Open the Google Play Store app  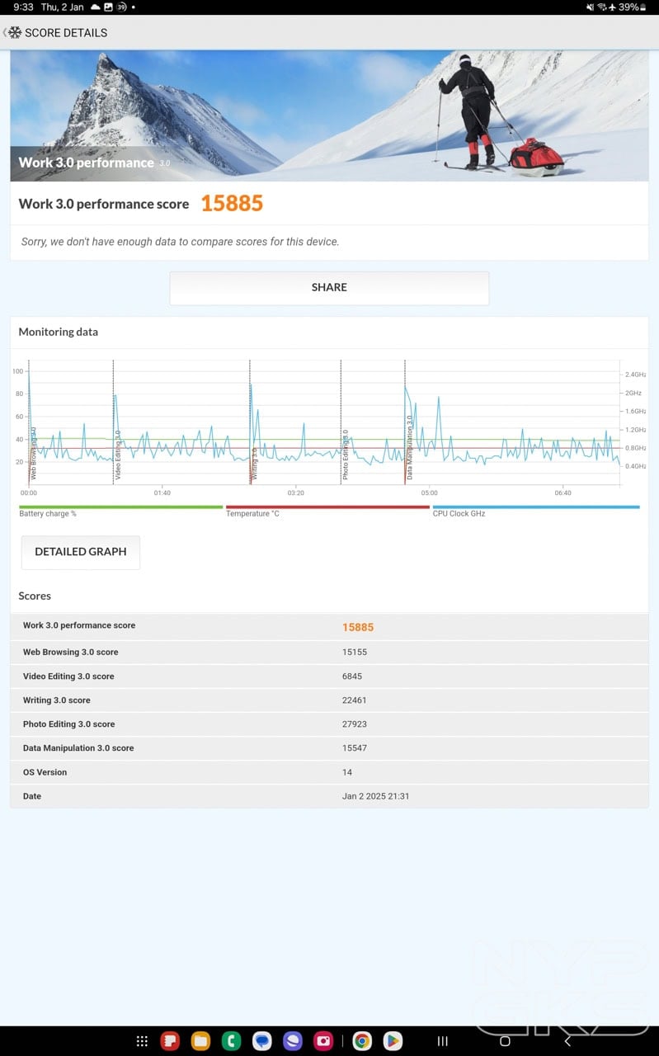(393, 1041)
